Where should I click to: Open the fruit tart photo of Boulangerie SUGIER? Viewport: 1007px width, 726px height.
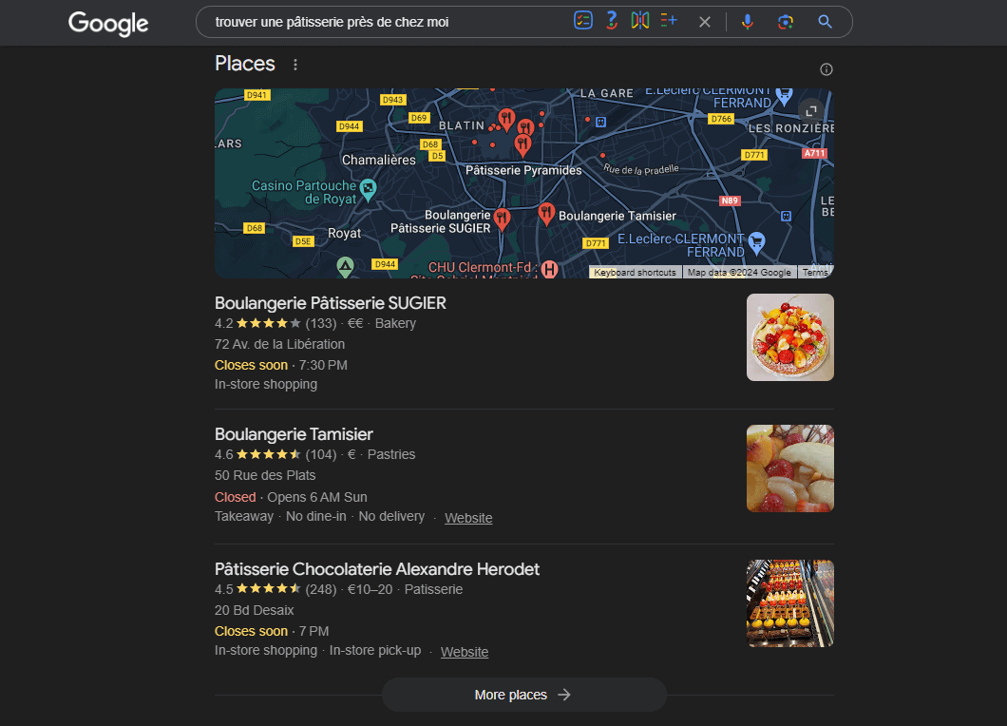(x=789, y=337)
